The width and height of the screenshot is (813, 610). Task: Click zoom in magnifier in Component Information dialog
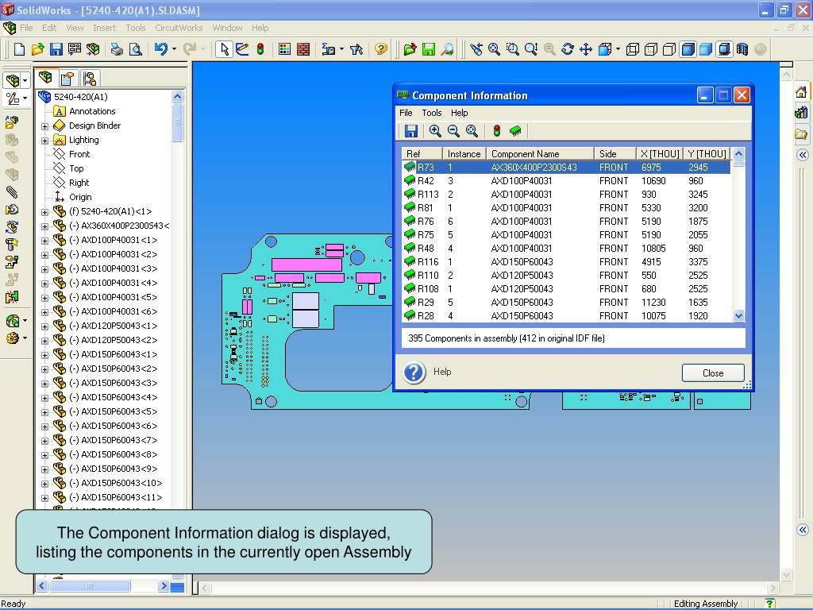point(435,131)
